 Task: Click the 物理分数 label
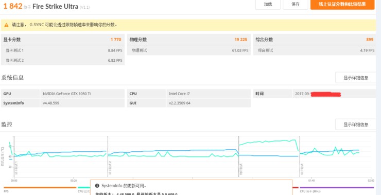(138, 40)
